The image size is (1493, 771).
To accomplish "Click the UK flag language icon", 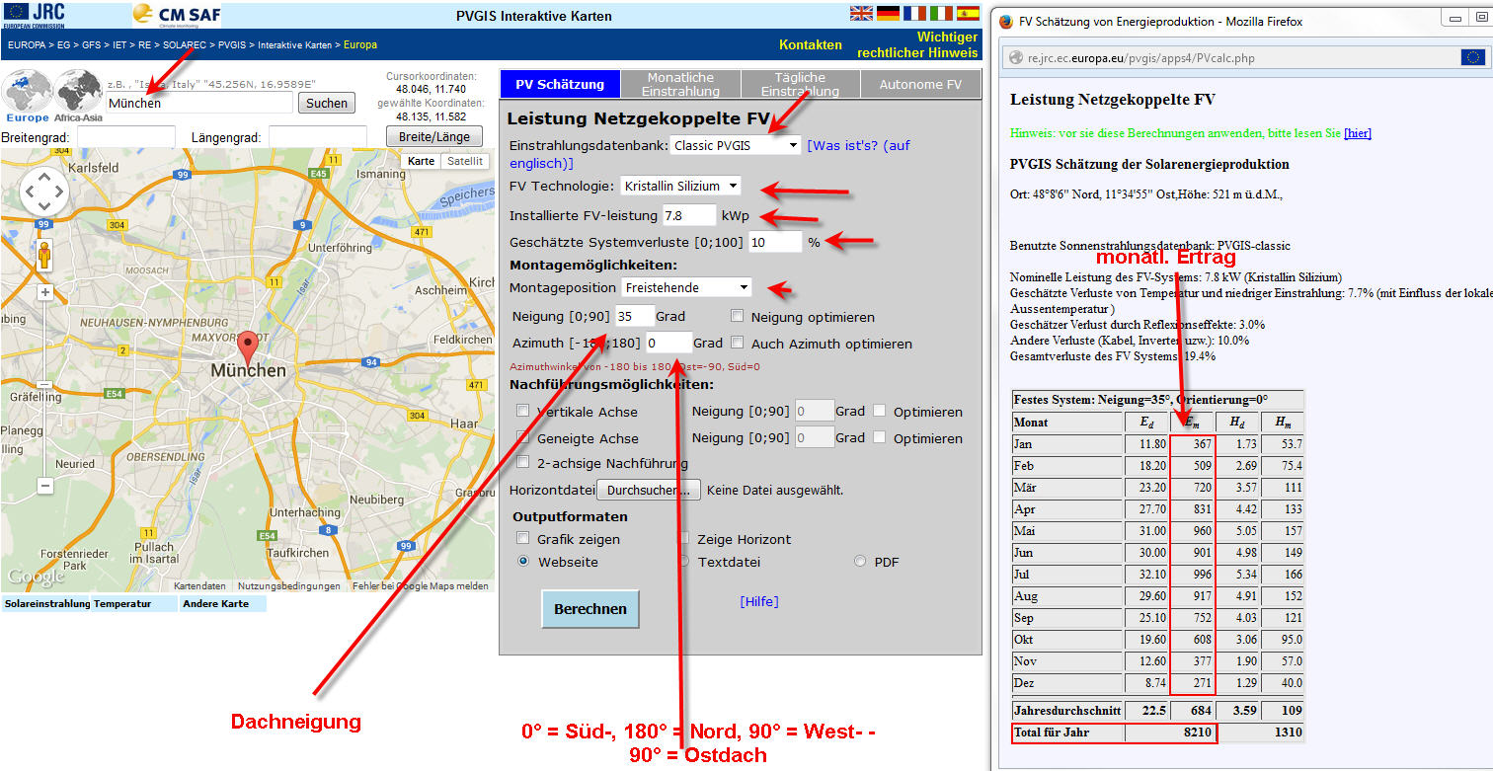I will tap(861, 14).
